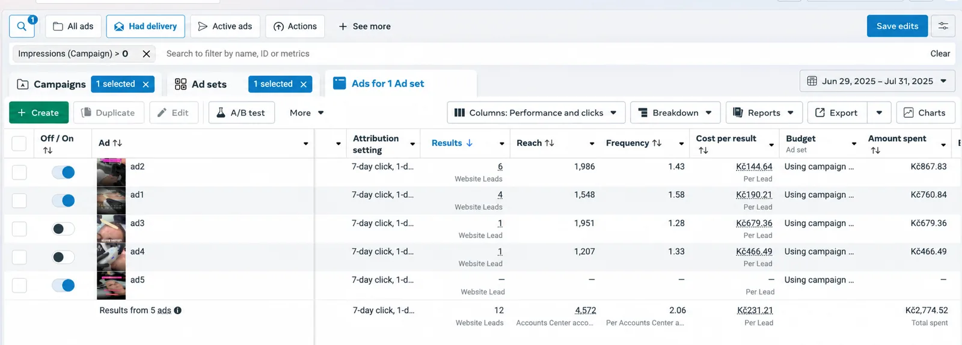The image size is (962, 345).
Task: Remove the Impressions (Campaign) filter
Action: pos(146,53)
